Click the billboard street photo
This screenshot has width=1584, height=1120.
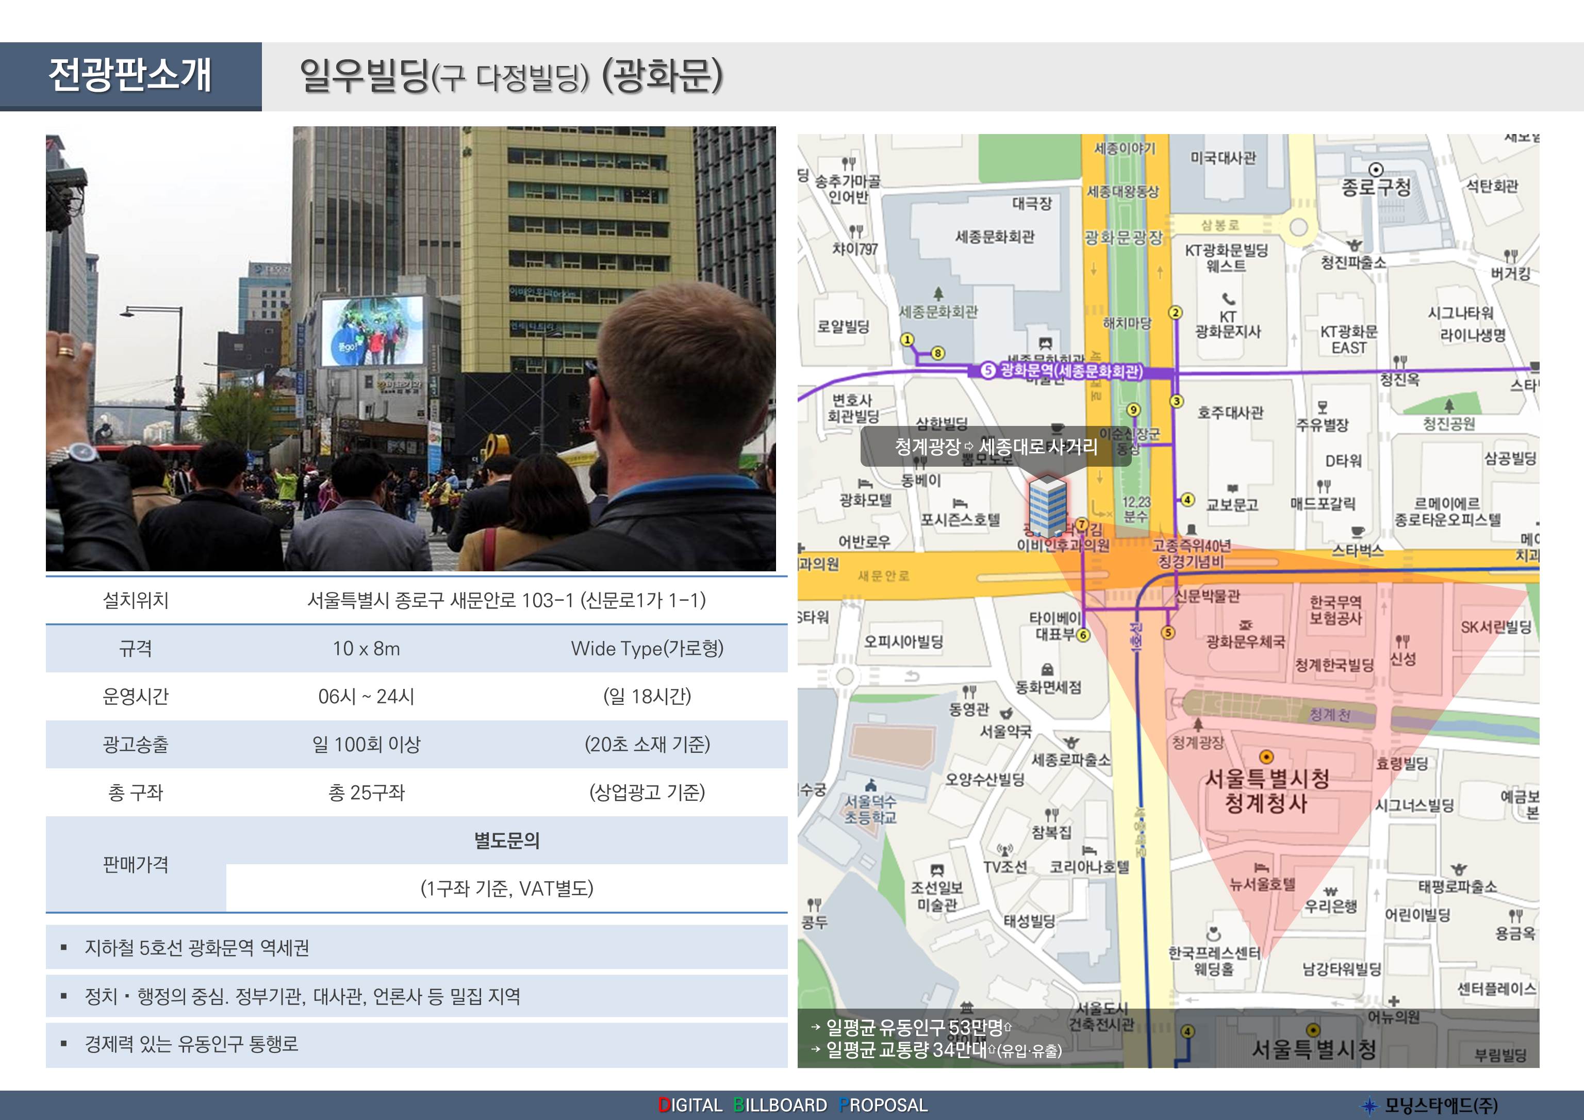click(410, 349)
